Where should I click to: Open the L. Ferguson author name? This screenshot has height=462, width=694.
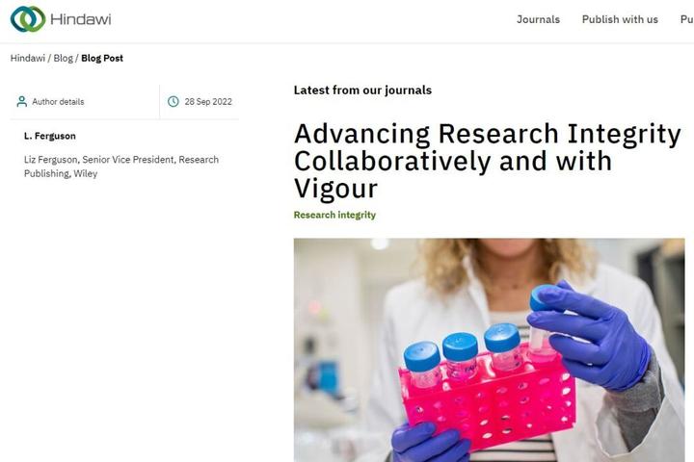coord(50,136)
